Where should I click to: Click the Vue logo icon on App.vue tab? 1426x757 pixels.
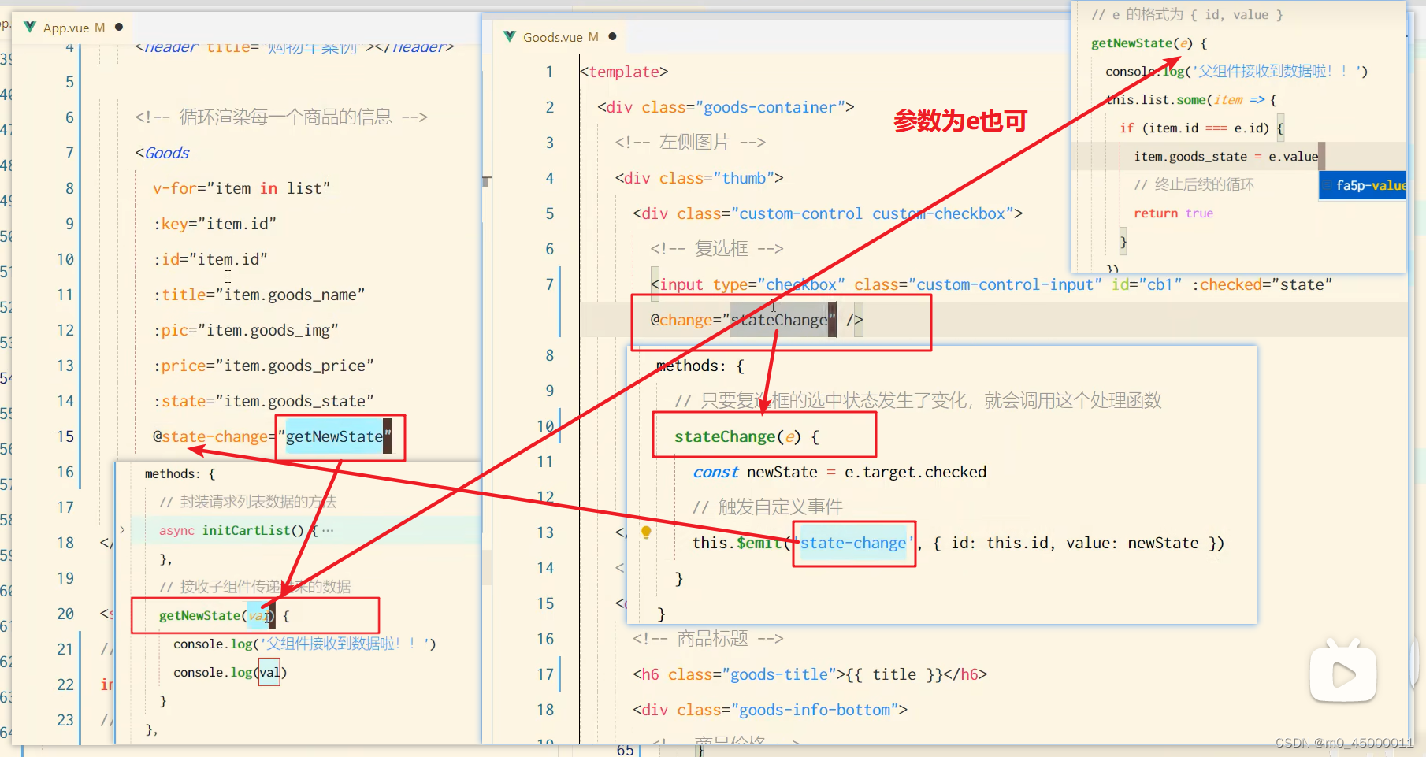coord(28,27)
